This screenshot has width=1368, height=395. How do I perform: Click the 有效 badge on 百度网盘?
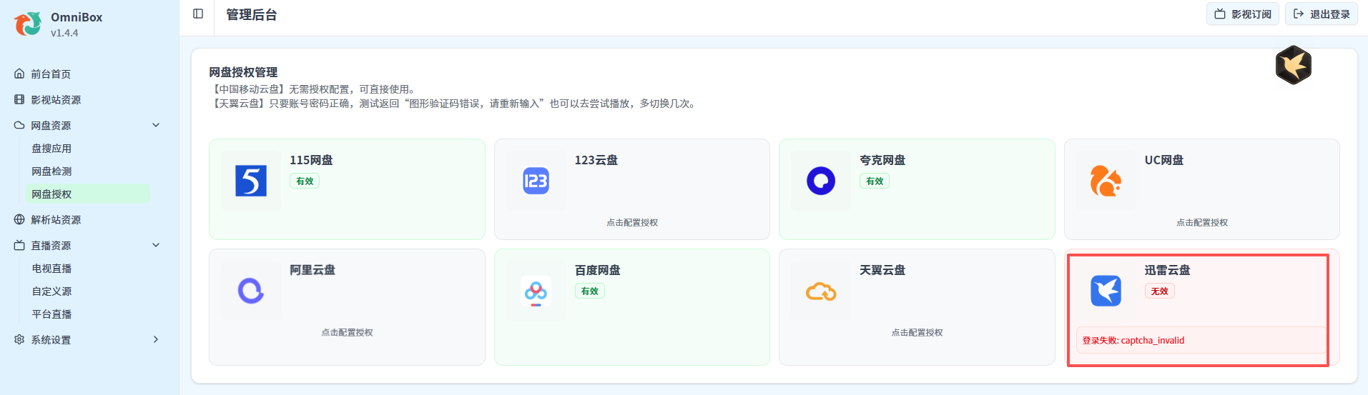[x=590, y=291]
